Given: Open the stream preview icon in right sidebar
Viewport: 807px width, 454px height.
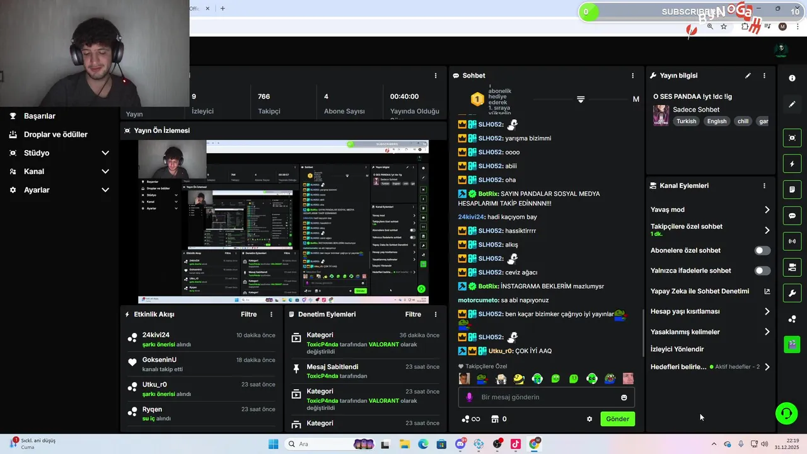Looking at the screenshot, I should tap(792, 137).
